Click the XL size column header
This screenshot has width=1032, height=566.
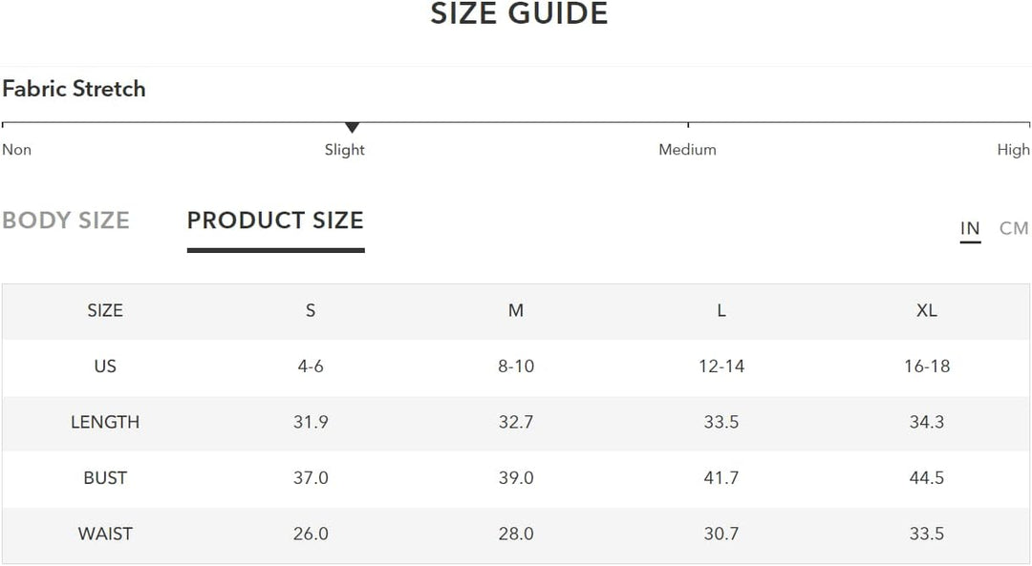927,310
